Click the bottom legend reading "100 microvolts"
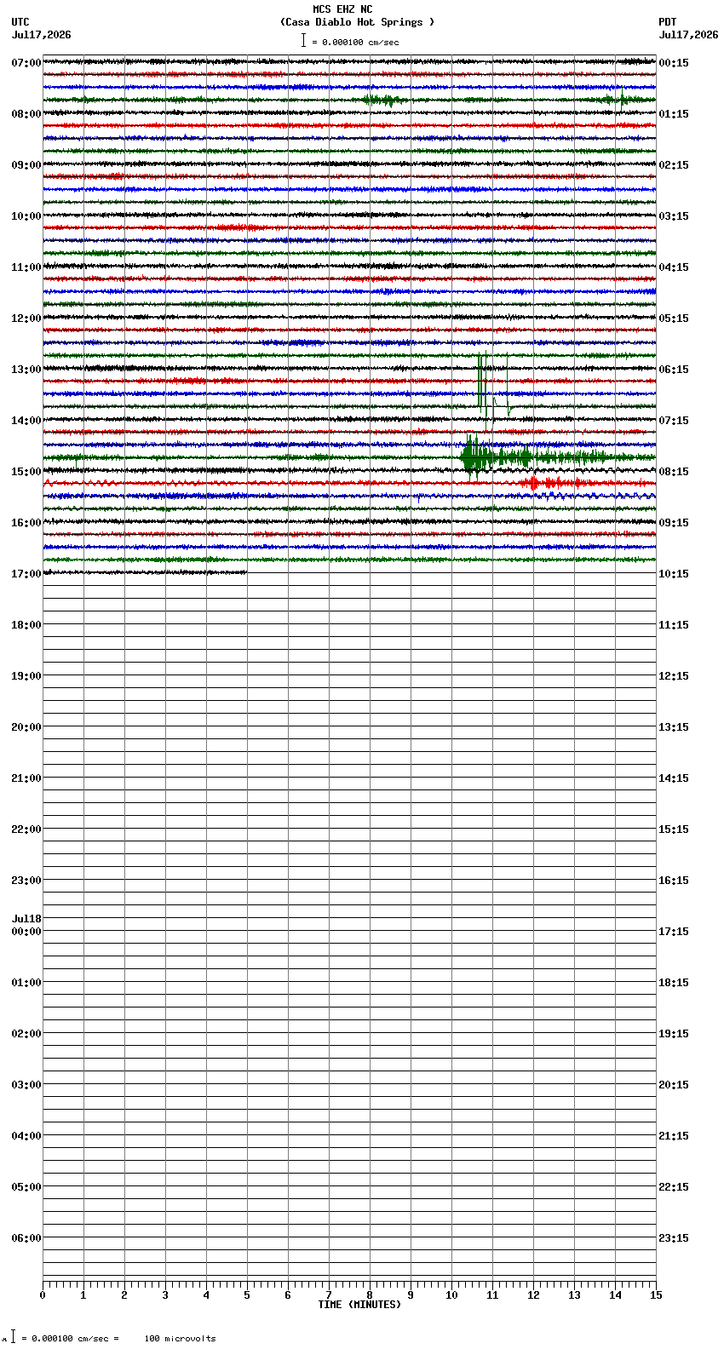 [x=180, y=1338]
